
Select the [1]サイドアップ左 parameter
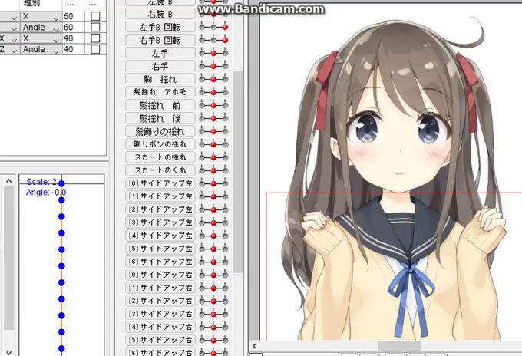tap(160, 196)
